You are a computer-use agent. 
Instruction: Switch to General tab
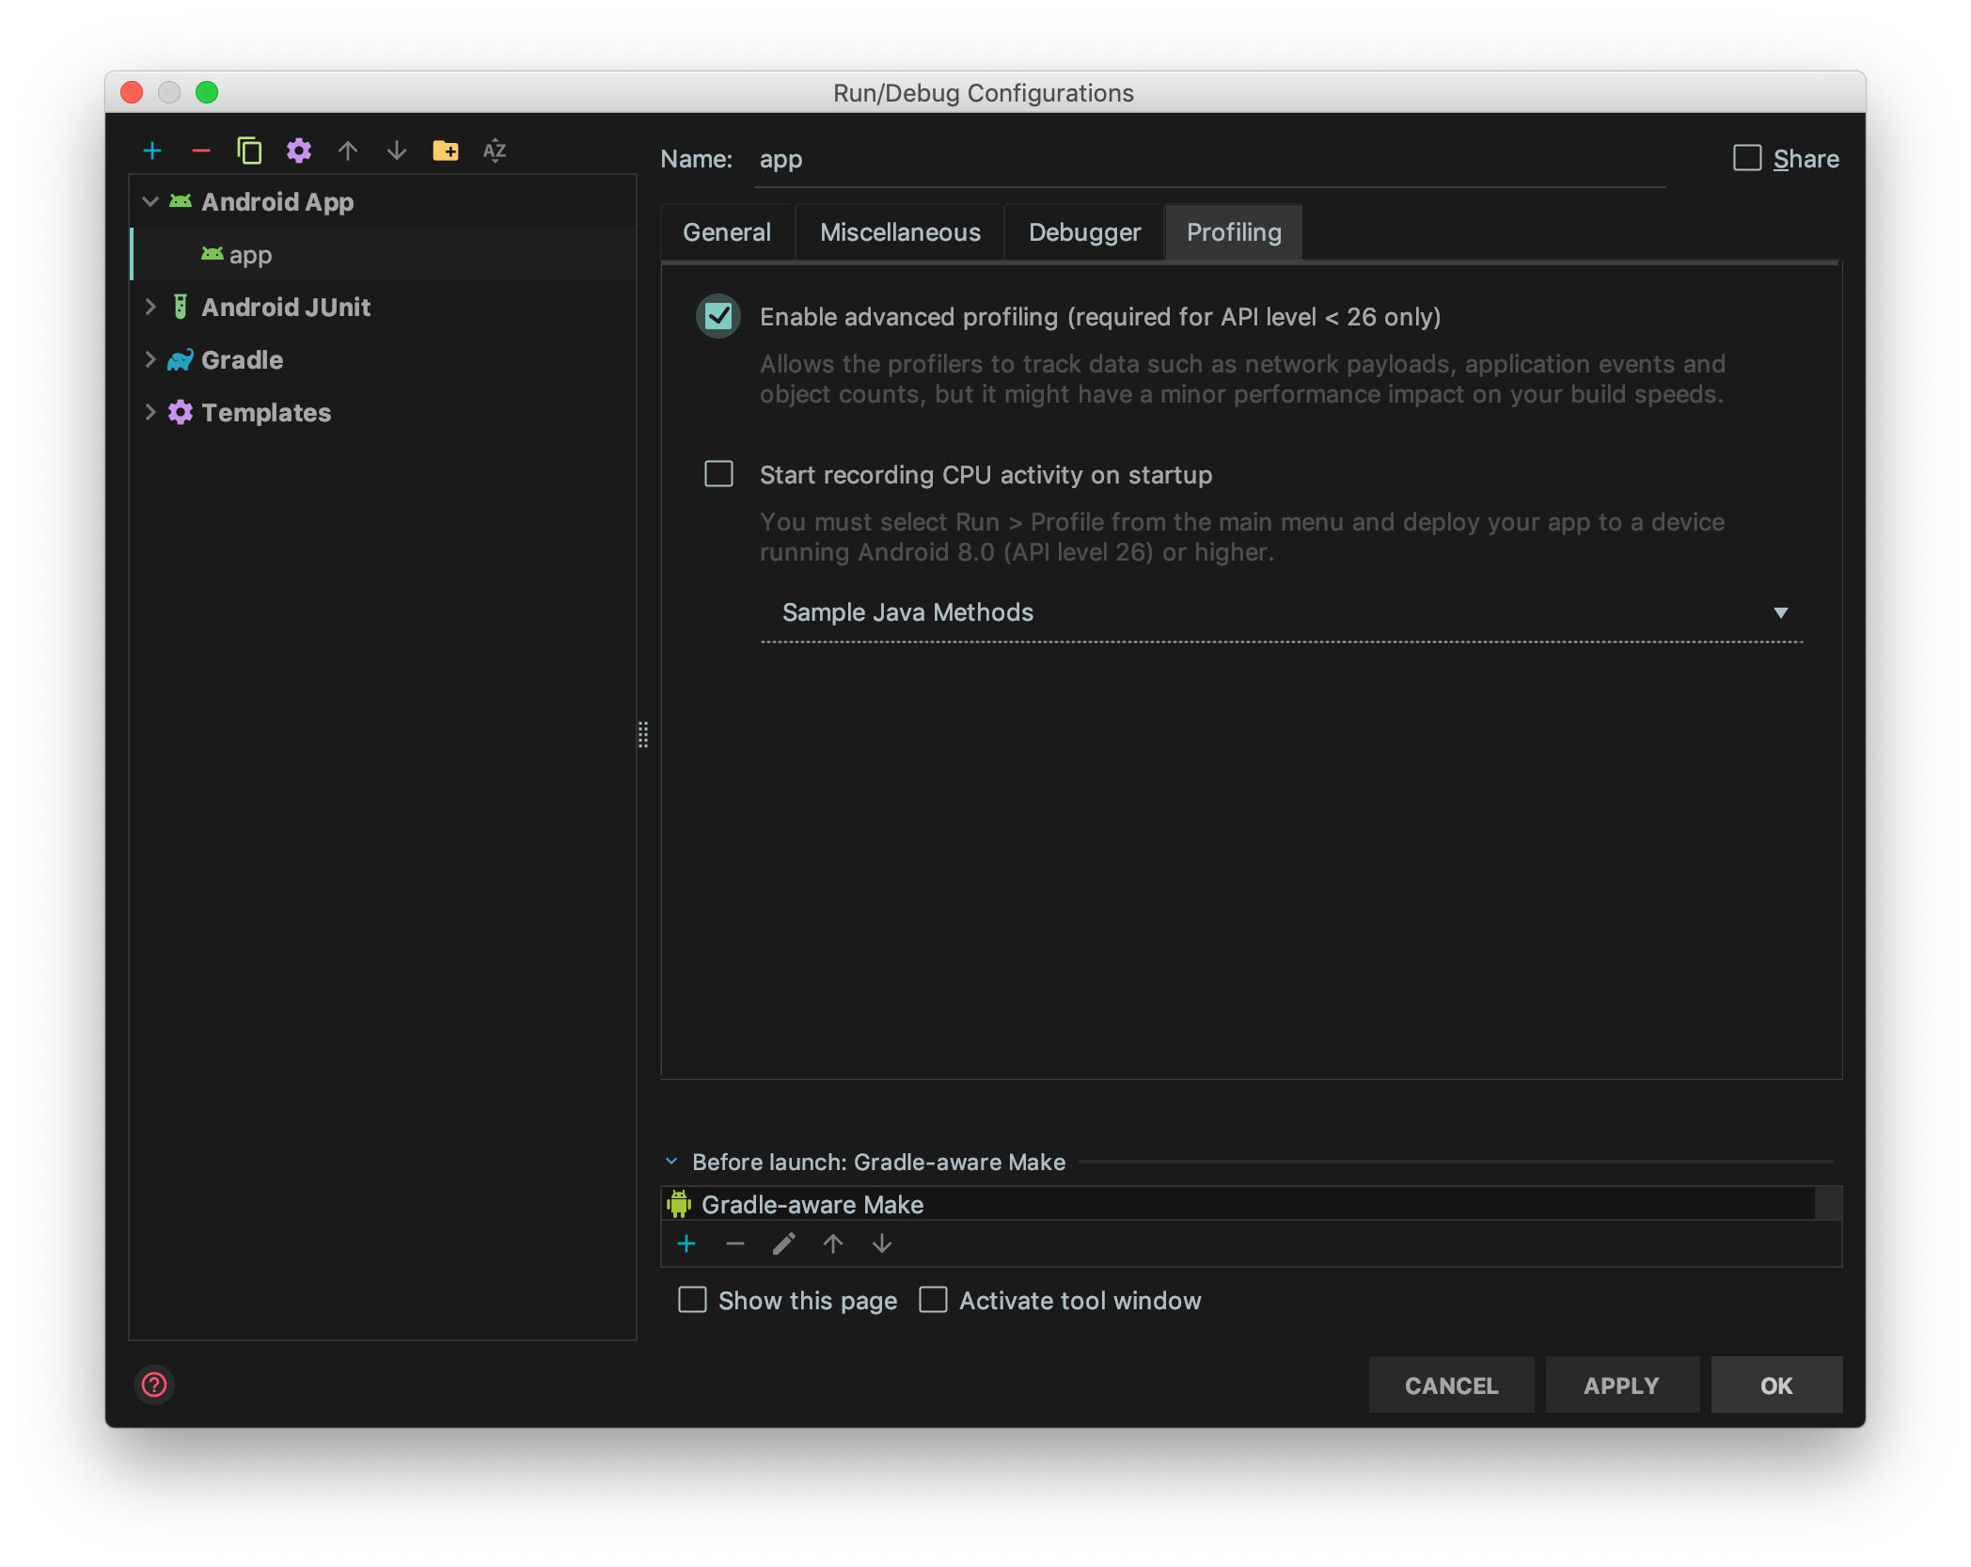coord(726,232)
